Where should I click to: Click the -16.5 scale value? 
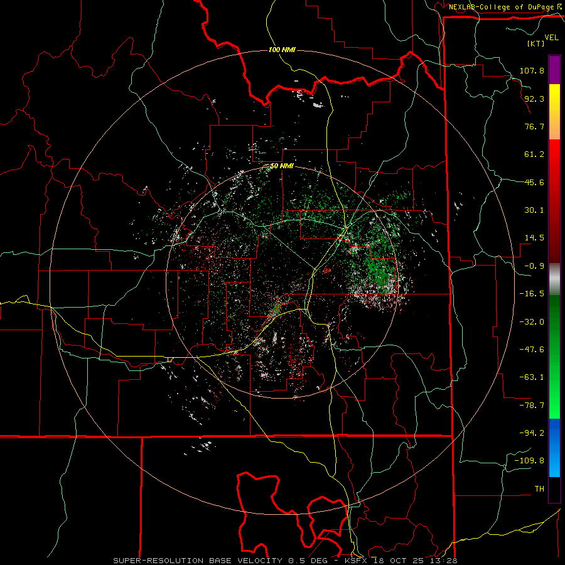tap(532, 294)
